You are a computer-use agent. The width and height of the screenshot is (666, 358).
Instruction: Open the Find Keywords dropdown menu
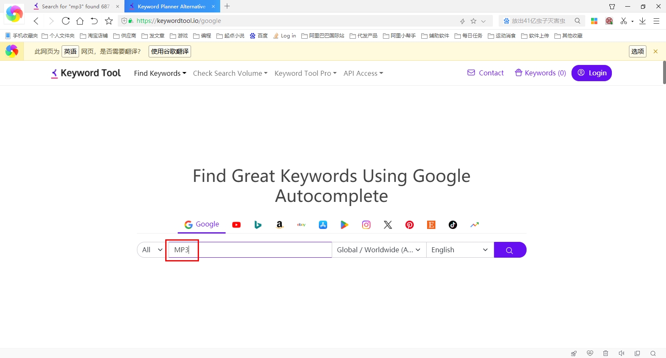160,73
